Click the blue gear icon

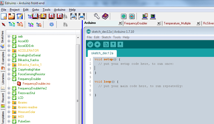(52, 24)
